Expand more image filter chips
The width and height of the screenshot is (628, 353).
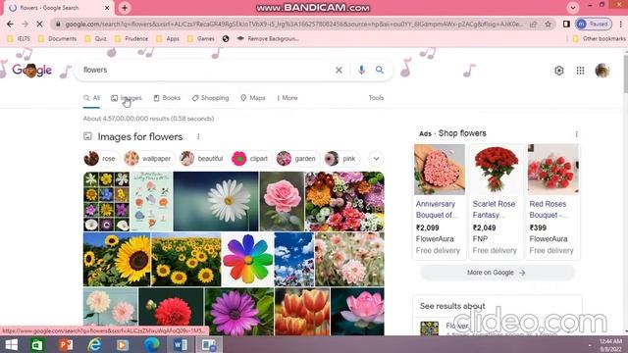[x=376, y=159]
